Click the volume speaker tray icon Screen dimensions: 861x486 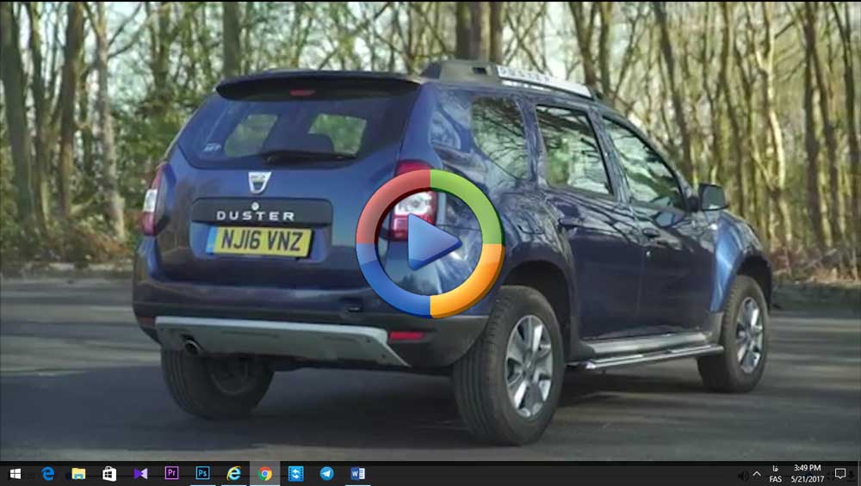[742, 475]
